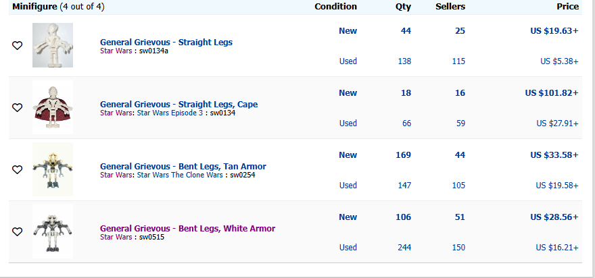Viewport: 595px width, 278px height.
Task: Toggle wishlist heart for White Armor minifigure
Action: click(17, 232)
